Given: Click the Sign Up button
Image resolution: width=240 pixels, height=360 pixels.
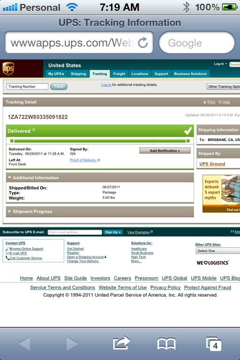Looking at the screenshot, I should (113, 232).
